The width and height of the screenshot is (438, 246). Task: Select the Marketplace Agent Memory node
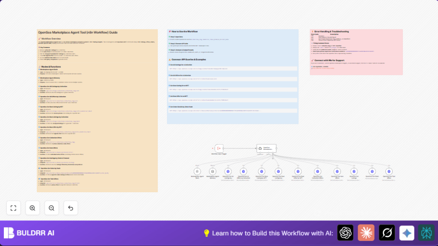213,172
